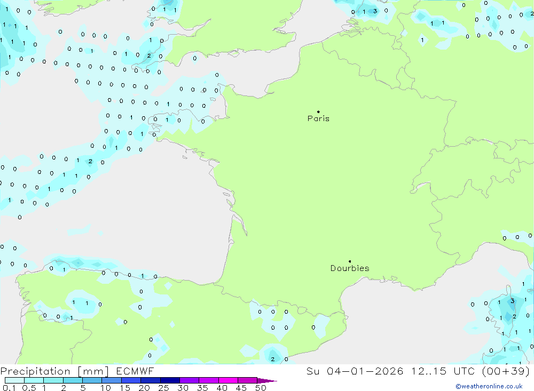Click the ECMWF model label
The image size is (534, 391).
point(135,371)
